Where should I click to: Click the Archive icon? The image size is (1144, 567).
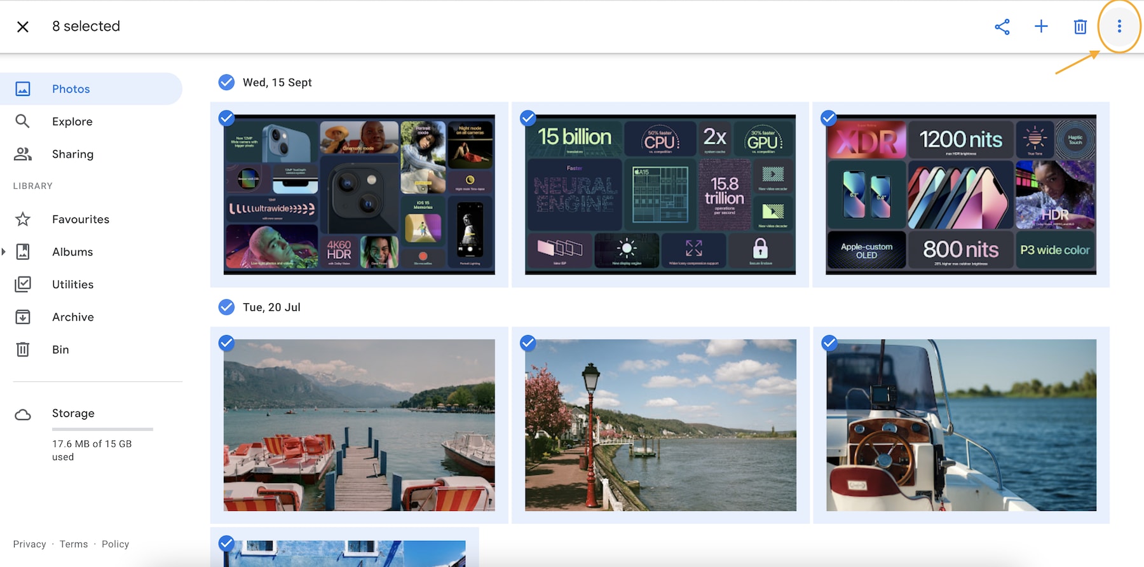tap(23, 317)
